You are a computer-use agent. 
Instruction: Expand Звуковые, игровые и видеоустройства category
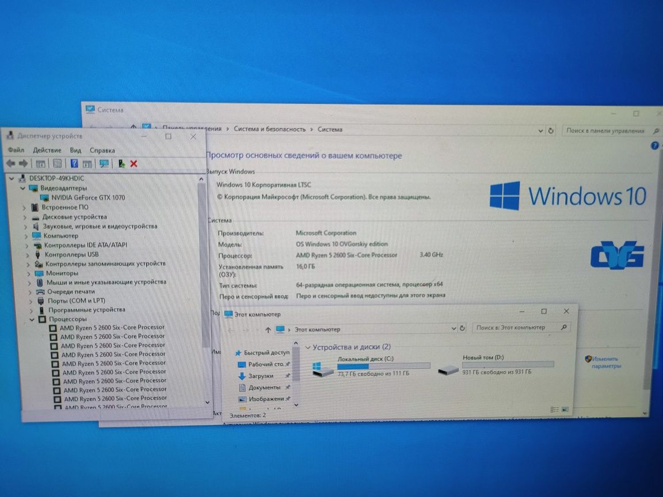point(26,227)
